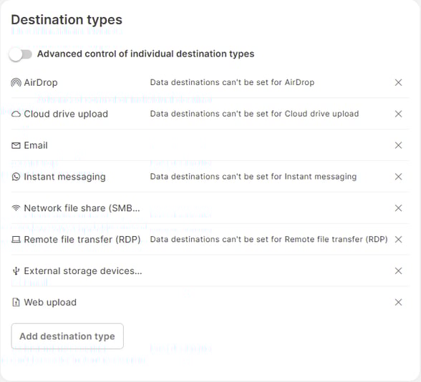Screen dimensions: 421x382
Task: Click the AirDrop radar icon
Action: point(16,83)
